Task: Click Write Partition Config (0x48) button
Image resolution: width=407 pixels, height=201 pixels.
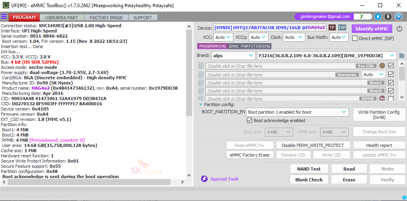Action: coord(379,115)
